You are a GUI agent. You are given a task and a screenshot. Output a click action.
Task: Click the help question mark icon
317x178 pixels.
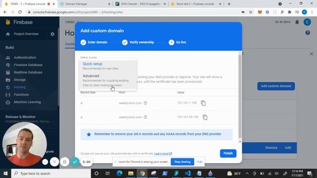pyautogui.click(x=308, y=33)
